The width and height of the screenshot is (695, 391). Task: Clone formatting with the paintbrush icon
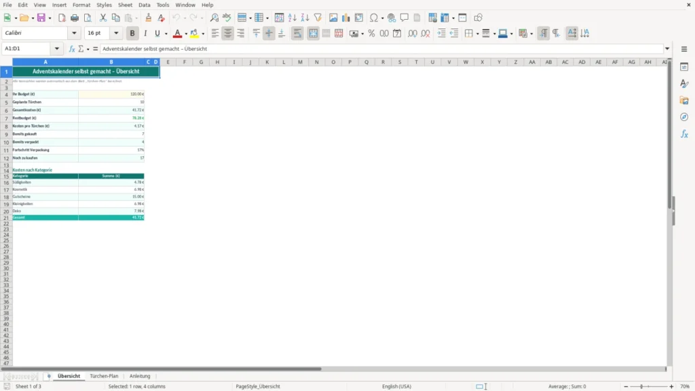pos(148,18)
